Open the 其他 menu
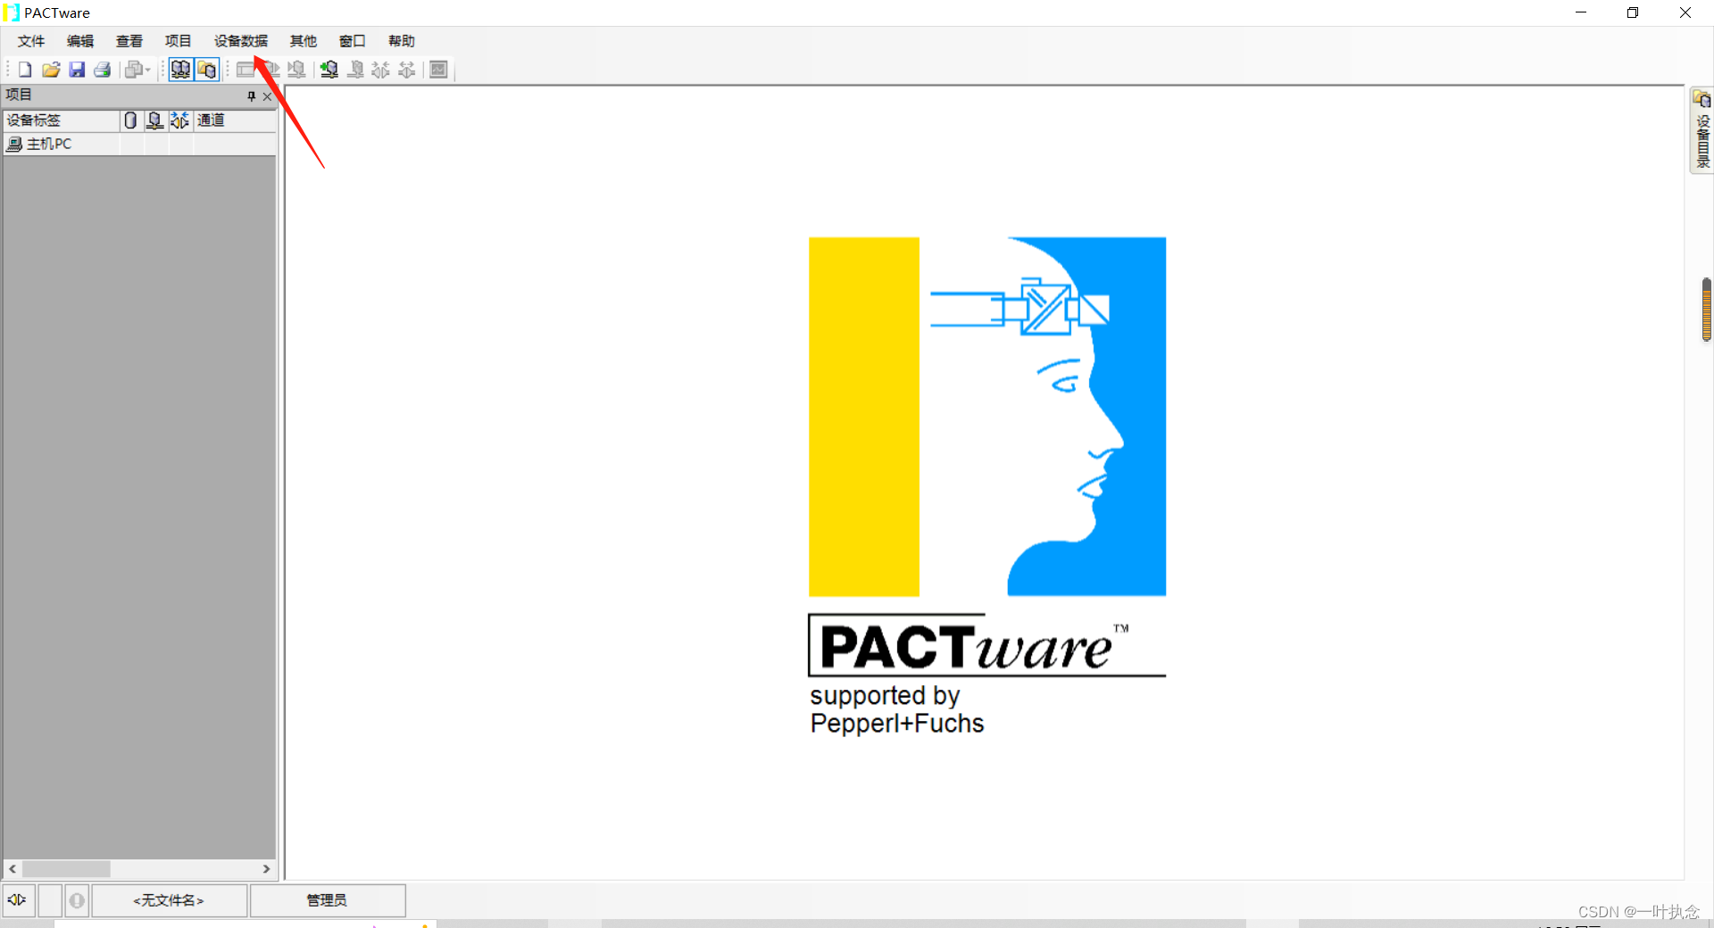The height and width of the screenshot is (928, 1714). click(x=304, y=41)
